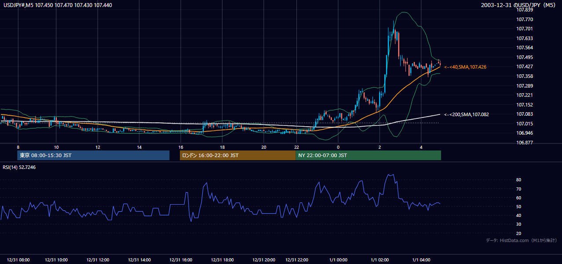Screen dimensions: 562x264
Task: Click the bottom date label 12/31 16:00
Action: click(x=181, y=260)
